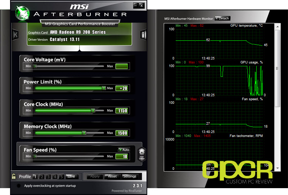Toggle Auto fan speed control
288x195 pixels.
(124, 150)
